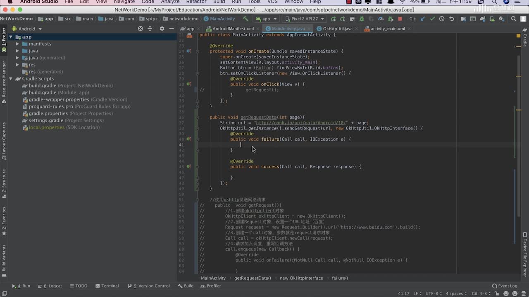Image resolution: width=529 pixels, height=297 pixels.
Task: Toggle the 1: Project tool window button
Action: click(x=4, y=39)
